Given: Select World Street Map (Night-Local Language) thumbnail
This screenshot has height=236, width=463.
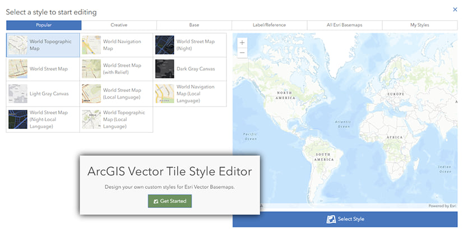Looking at the screenshot, I should 18,119.
